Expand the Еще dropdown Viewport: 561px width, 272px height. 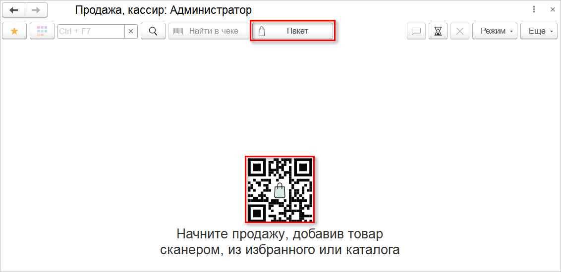click(539, 31)
